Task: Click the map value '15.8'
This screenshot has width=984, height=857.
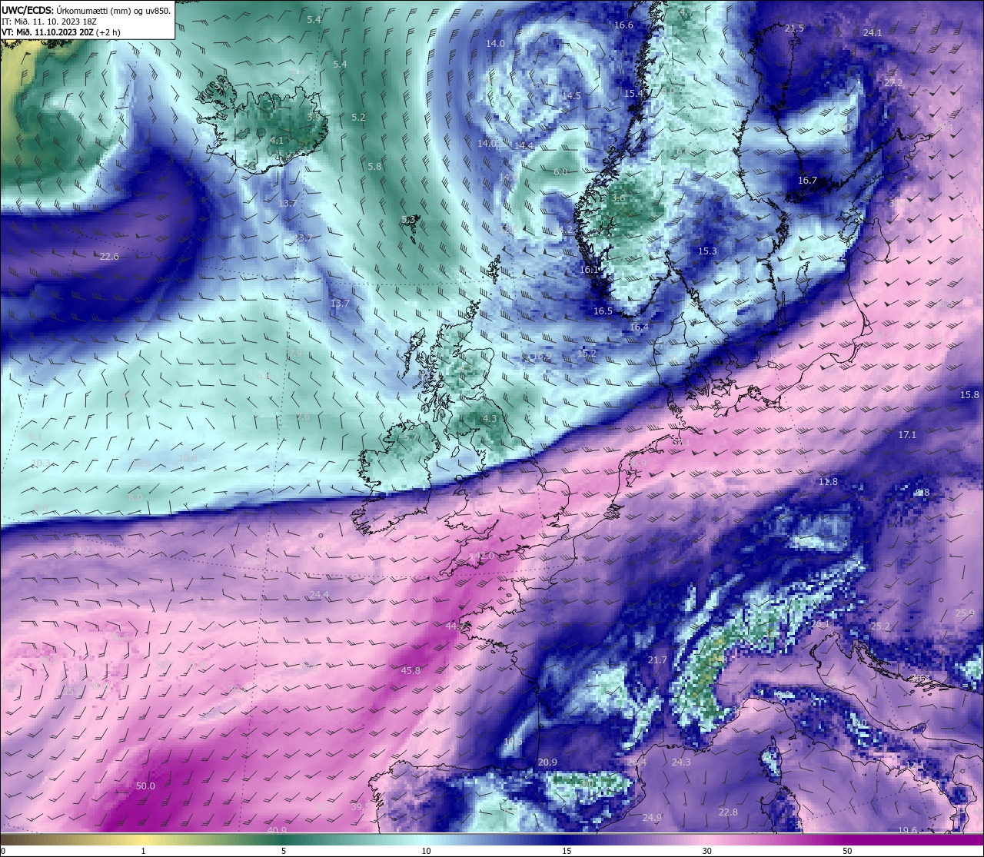Action: tap(970, 394)
